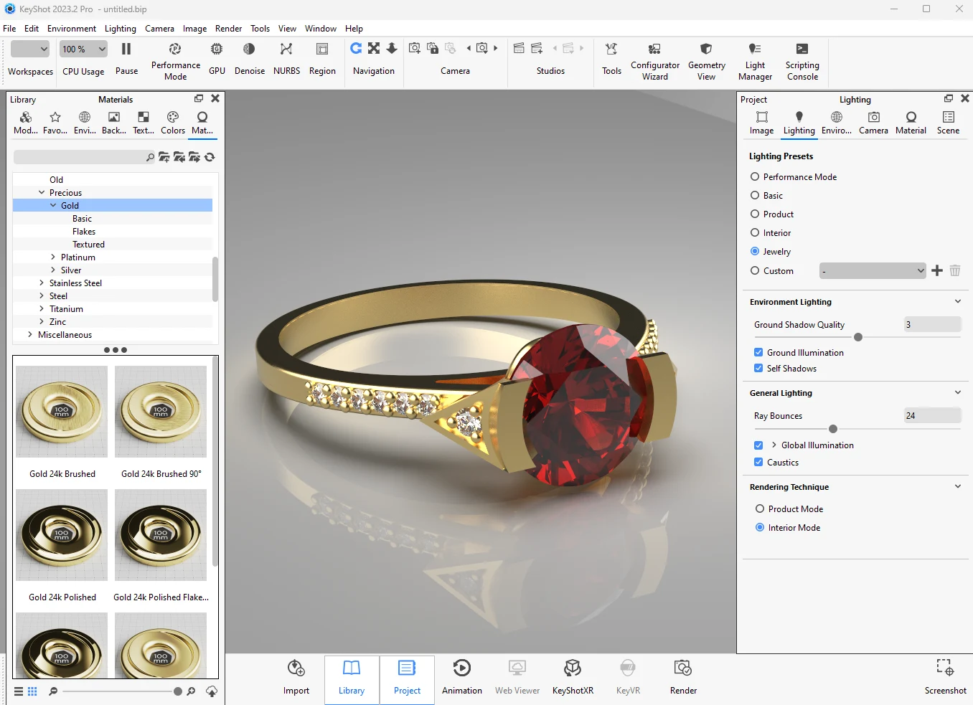
Task: Toggle Performance Mode icon in toolbar
Action: click(175, 49)
